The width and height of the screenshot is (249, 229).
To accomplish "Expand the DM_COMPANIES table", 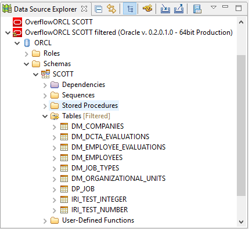I will [x=55, y=127].
